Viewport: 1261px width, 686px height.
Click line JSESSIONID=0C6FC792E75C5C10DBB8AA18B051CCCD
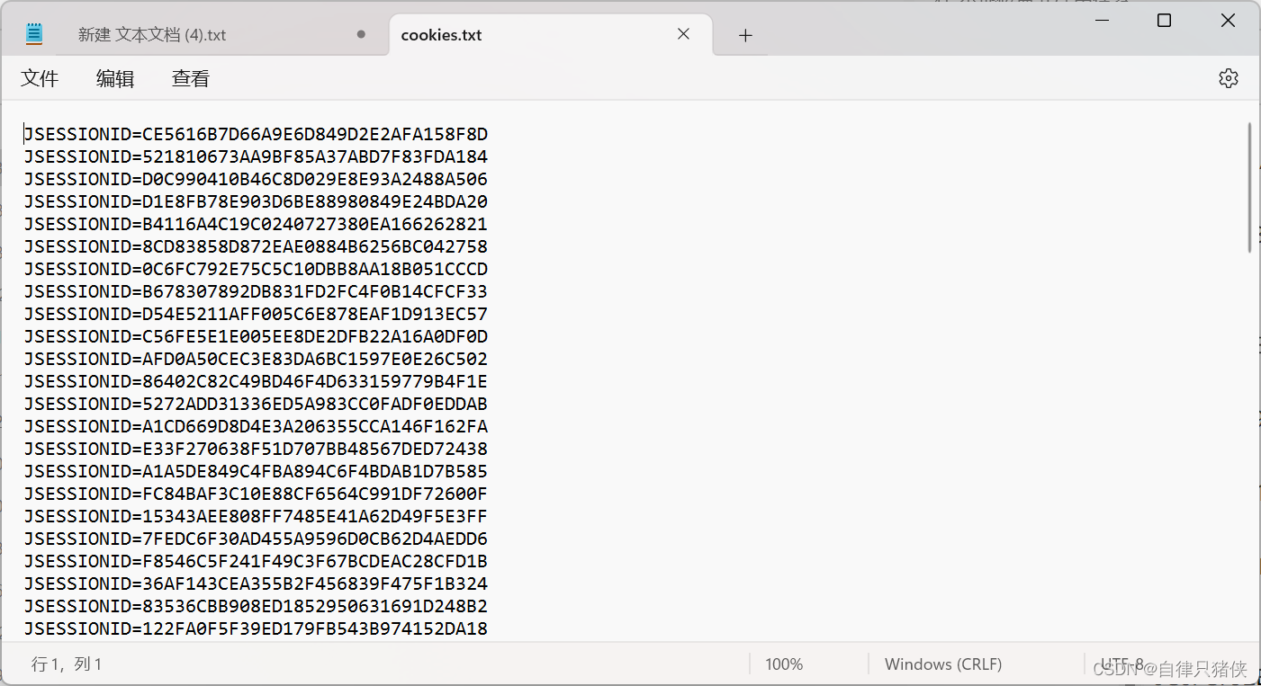click(x=256, y=270)
